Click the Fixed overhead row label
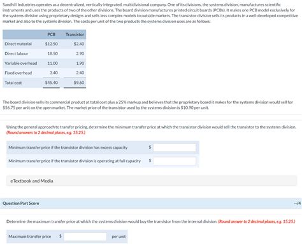Screen dimensions: 302x250 pos(18,73)
